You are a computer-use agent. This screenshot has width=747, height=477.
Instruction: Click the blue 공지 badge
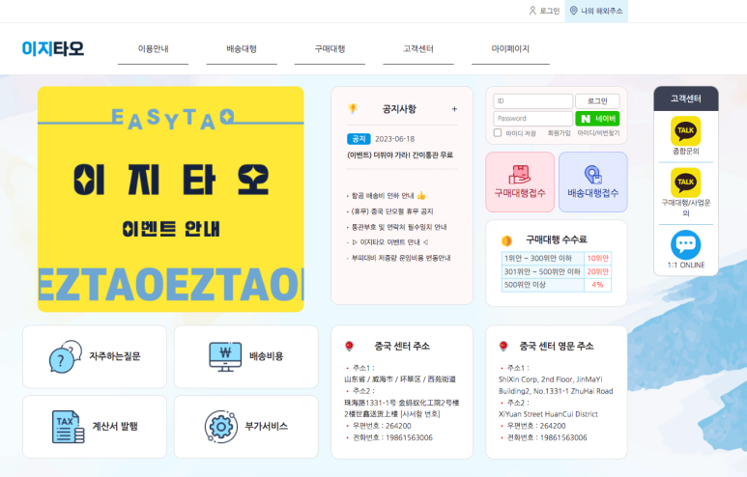click(x=359, y=139)
